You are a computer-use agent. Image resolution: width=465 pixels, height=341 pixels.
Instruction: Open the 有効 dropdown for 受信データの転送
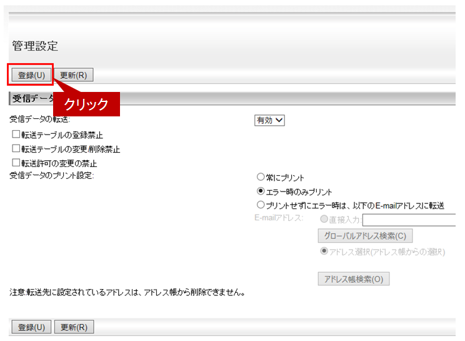pyautogui.click(x=269, y=120)
